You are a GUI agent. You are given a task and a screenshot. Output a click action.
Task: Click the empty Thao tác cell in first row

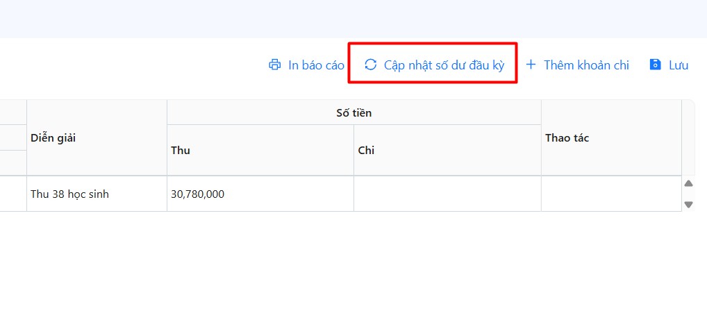tap(610, 194)
